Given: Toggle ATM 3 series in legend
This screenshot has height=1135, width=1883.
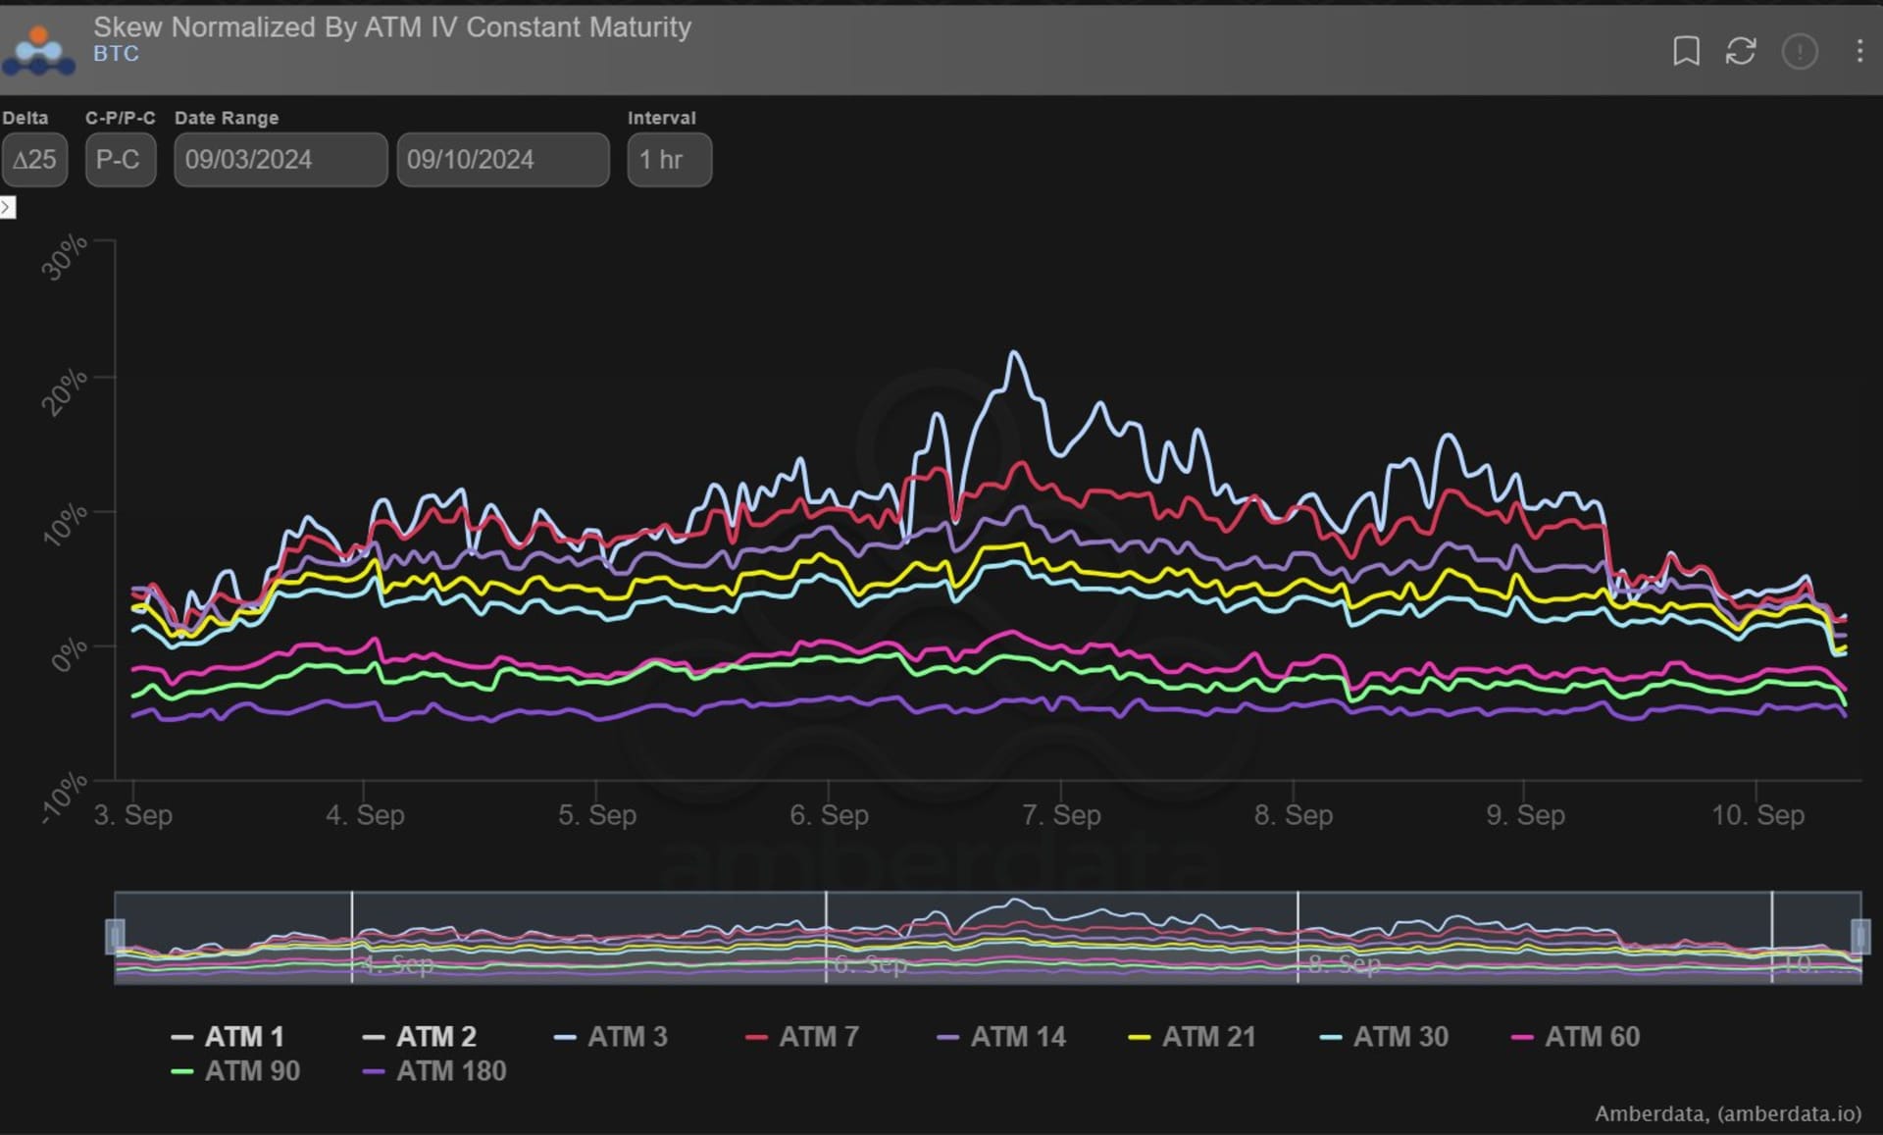Looking at the screenshot, I should click(x=610, y=1037).
